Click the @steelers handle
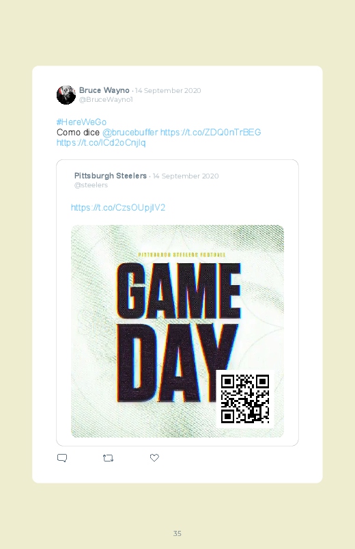This screenshot has height=549, width=355. [91, 185]
